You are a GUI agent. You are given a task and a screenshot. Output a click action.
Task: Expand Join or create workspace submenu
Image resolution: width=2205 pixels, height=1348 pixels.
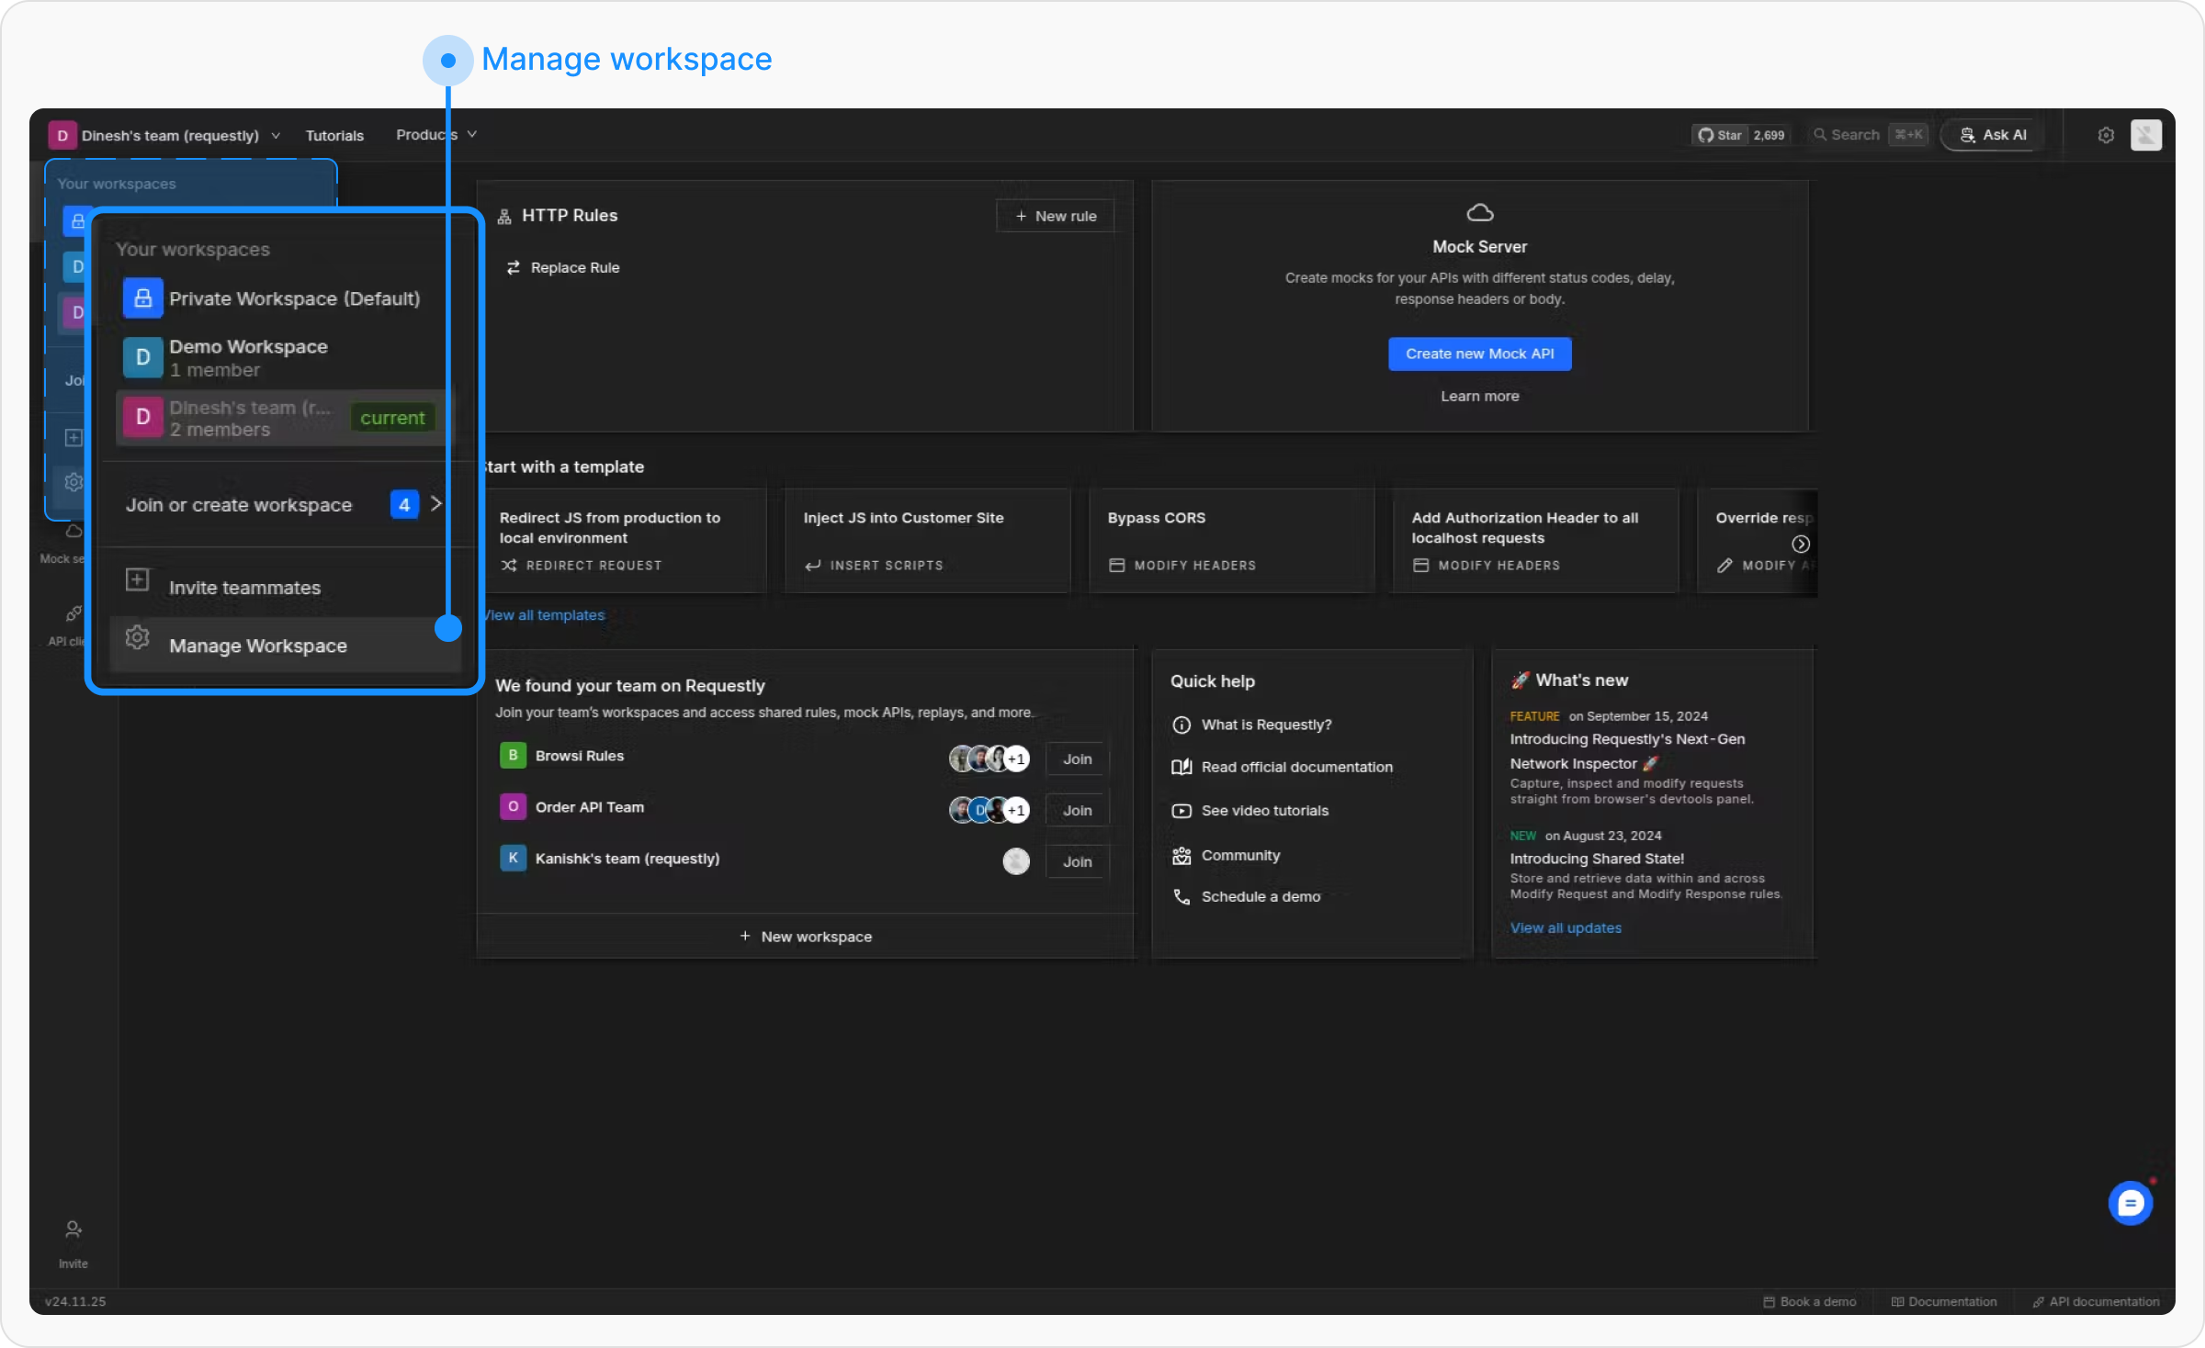pos(280,505)
